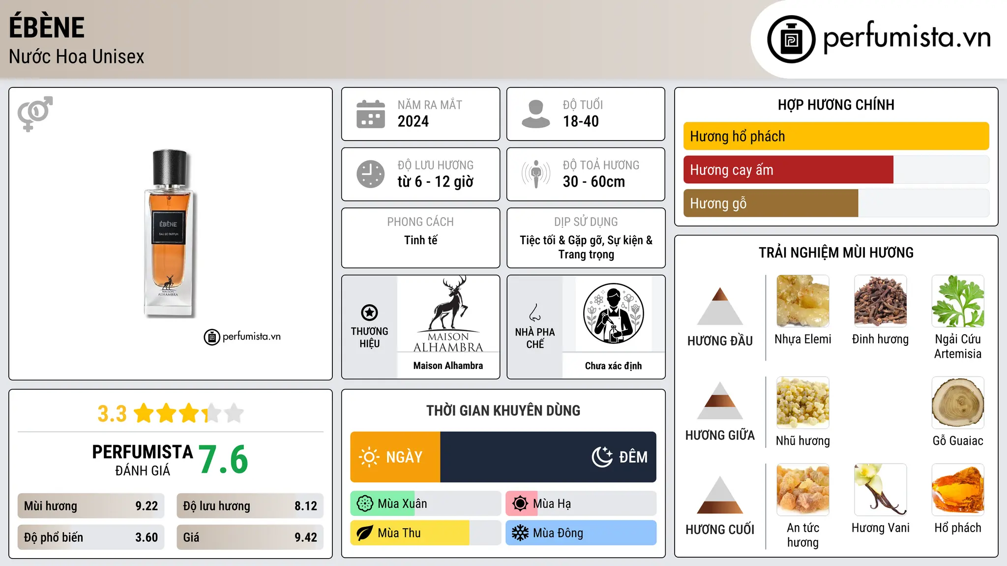Click the star badge icon above Thương hiệu
1007x566 pixels.
[369, 312]
